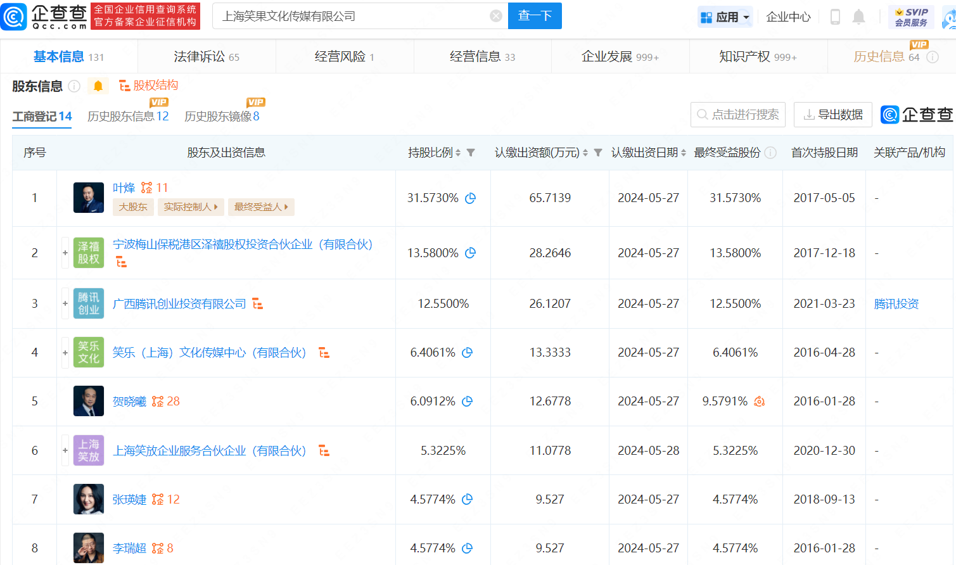
Task: Click the pie chart icon next to 6.4061%
Action: click(x=468, y=353)
